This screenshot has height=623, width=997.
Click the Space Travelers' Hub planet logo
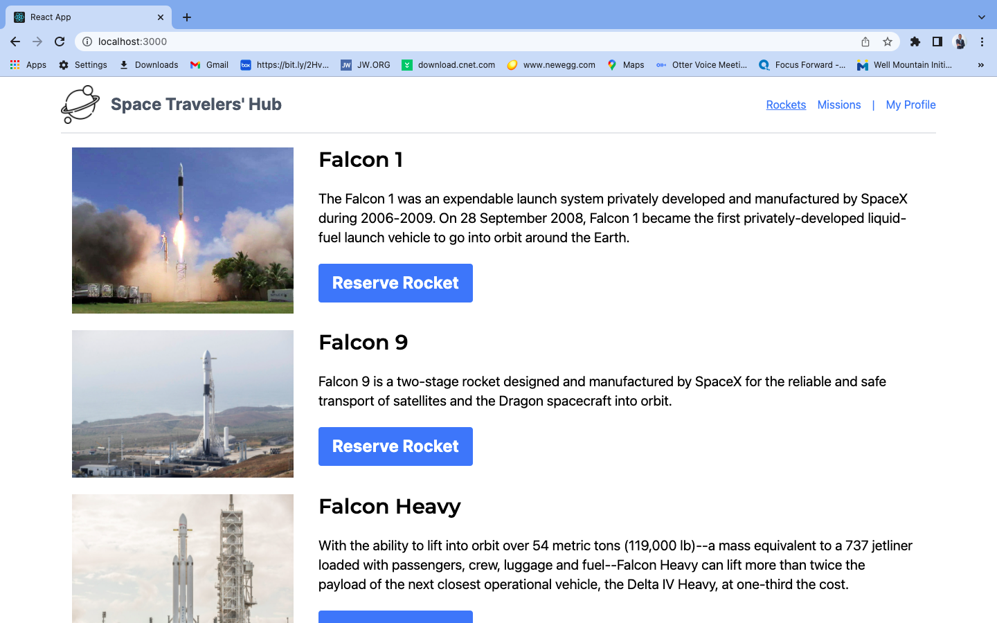pos(80,105)
